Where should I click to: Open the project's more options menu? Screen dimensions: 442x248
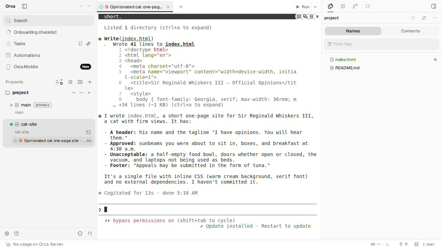[x=81, y=93]
